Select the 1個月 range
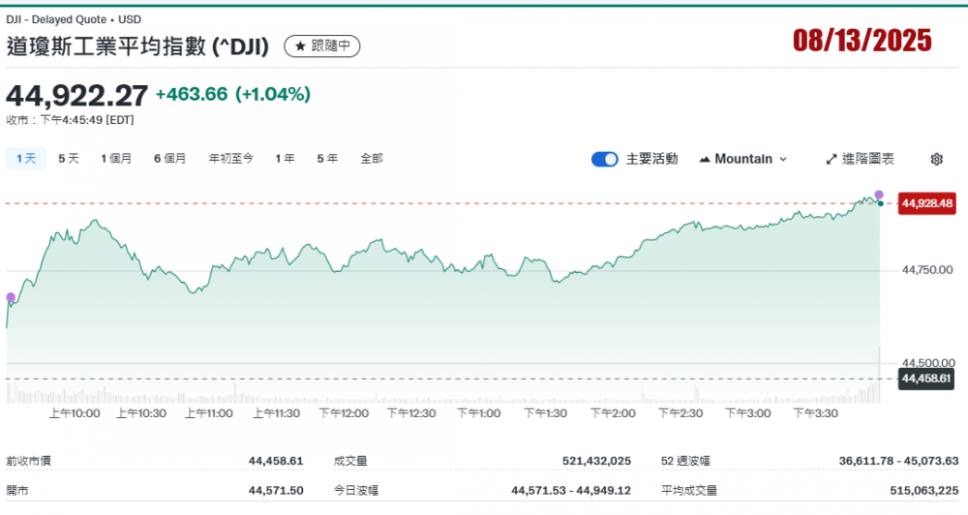 [x=116, y=159]
